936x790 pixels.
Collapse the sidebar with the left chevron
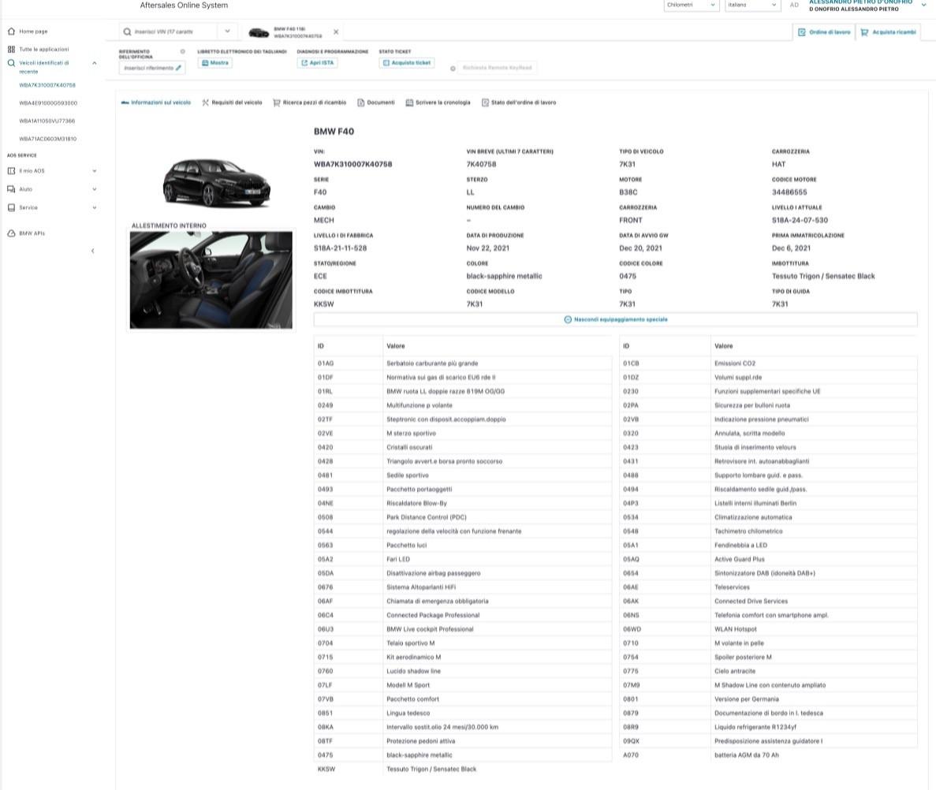pos(93,251)
